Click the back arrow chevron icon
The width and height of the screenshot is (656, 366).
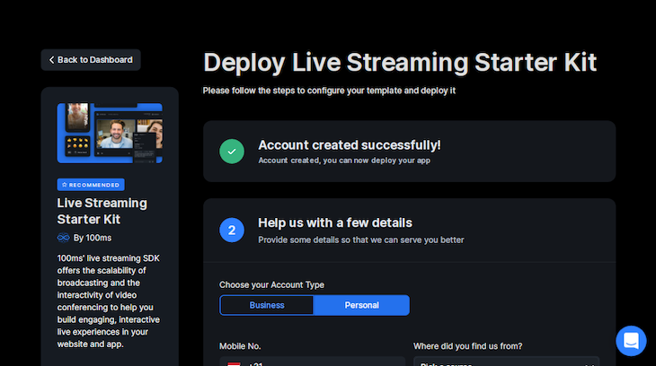click(52, 60)
